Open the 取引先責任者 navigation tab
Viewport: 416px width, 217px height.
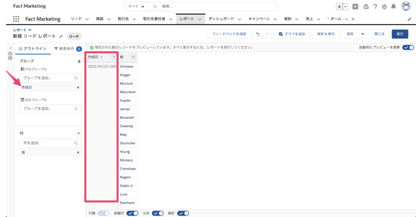(x=154, y=19)
